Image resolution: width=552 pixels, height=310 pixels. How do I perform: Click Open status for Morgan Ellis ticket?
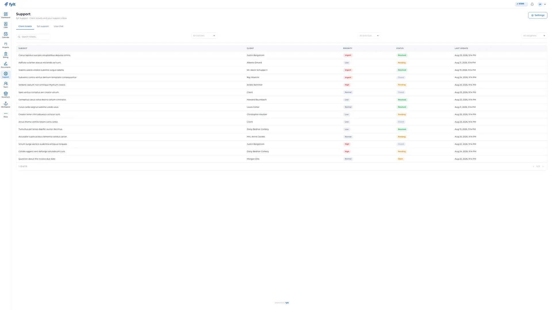tap(400, 159)
